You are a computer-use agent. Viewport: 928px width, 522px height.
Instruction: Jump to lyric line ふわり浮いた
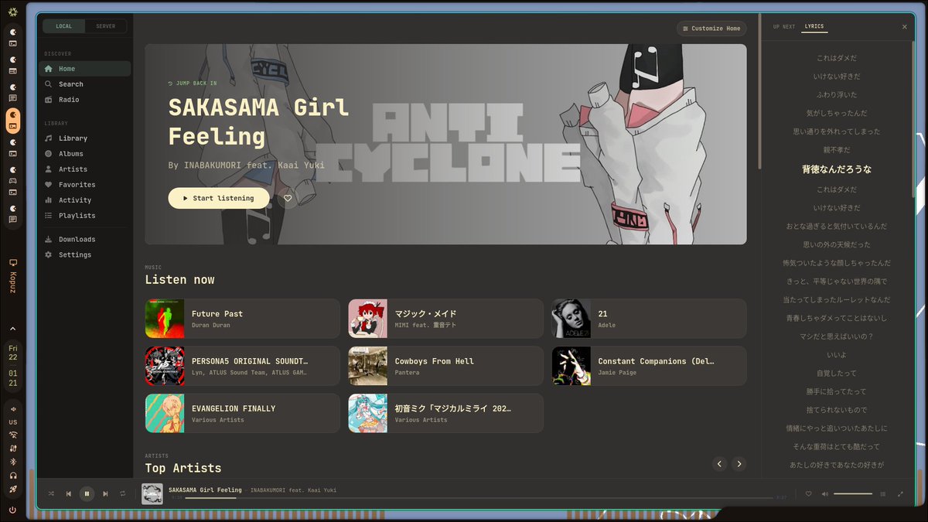837,95
